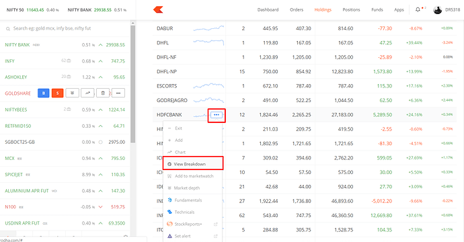This screenshot has width=464, height=242.
Task: Click the three-dot options button for HDFCBANK
Action: point(217,115)
